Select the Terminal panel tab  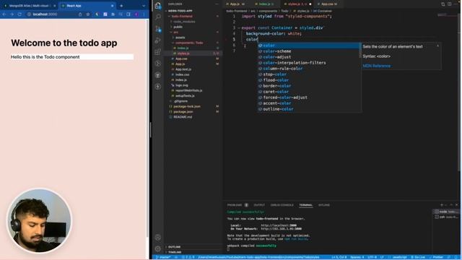306,205
